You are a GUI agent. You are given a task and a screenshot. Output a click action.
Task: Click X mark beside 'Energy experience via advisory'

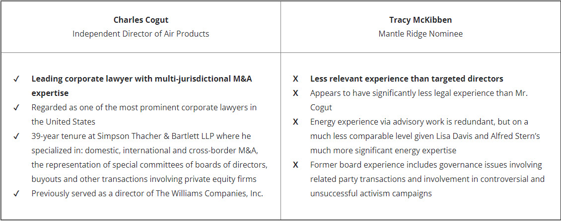pos(295,122)
